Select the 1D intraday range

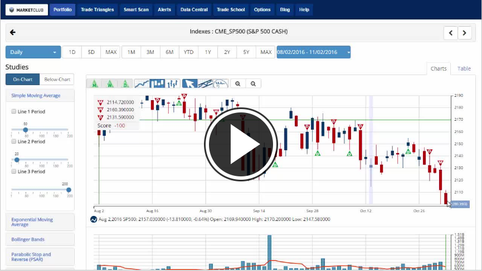[72, 52]
